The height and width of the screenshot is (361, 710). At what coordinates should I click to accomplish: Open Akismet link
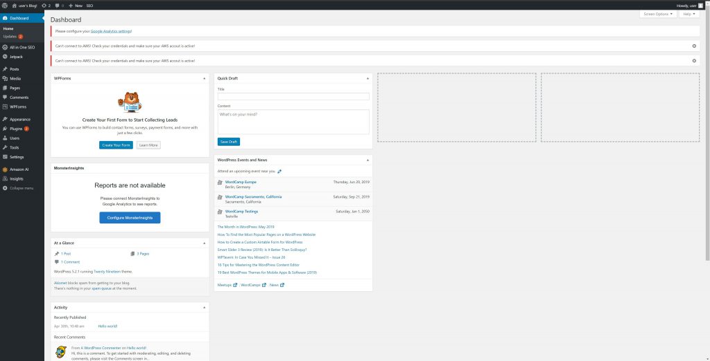click(60, 283)
